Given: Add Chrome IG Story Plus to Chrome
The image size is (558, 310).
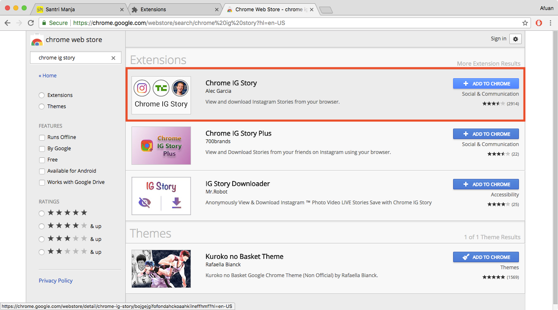Looking at the screenshot, I should coord(486,134).
